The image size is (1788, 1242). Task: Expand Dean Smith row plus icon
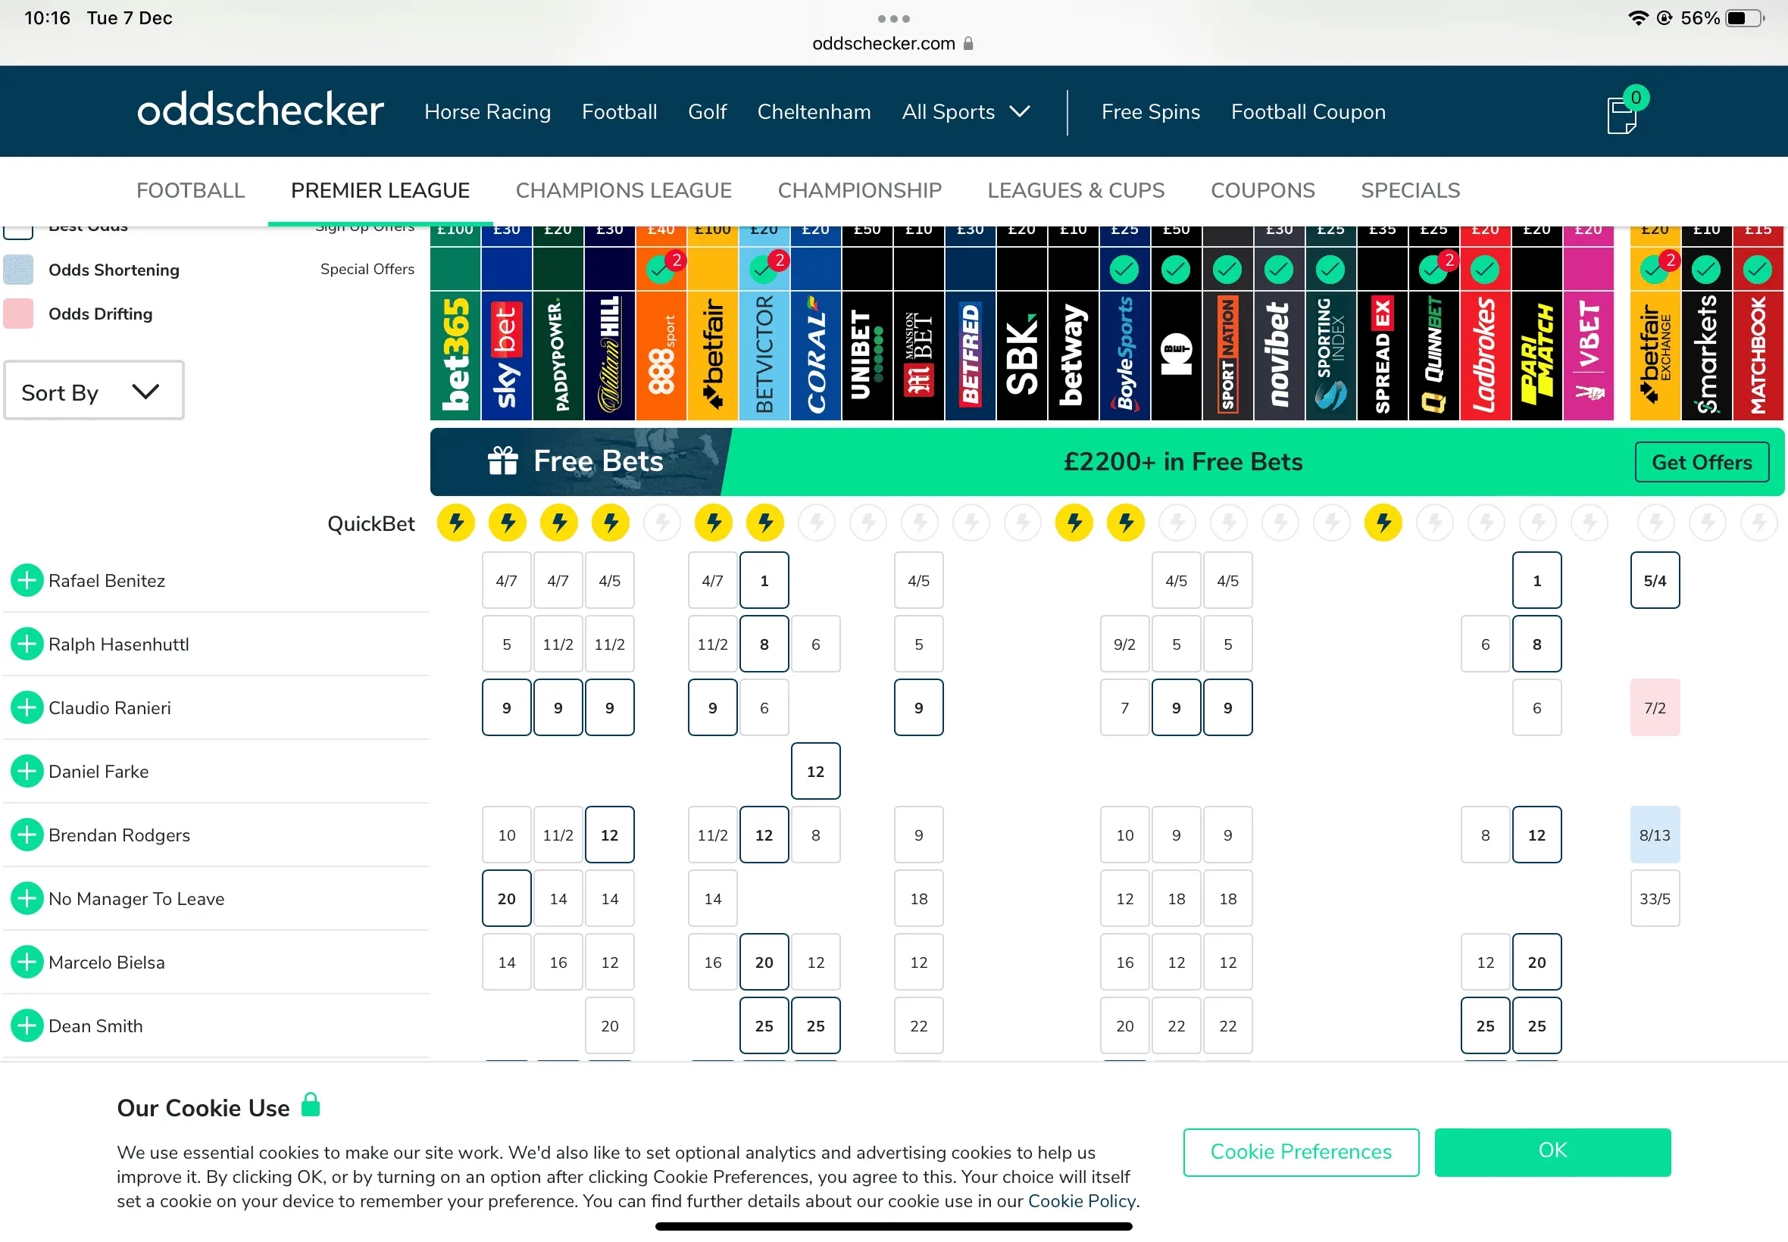(27, 1025)
